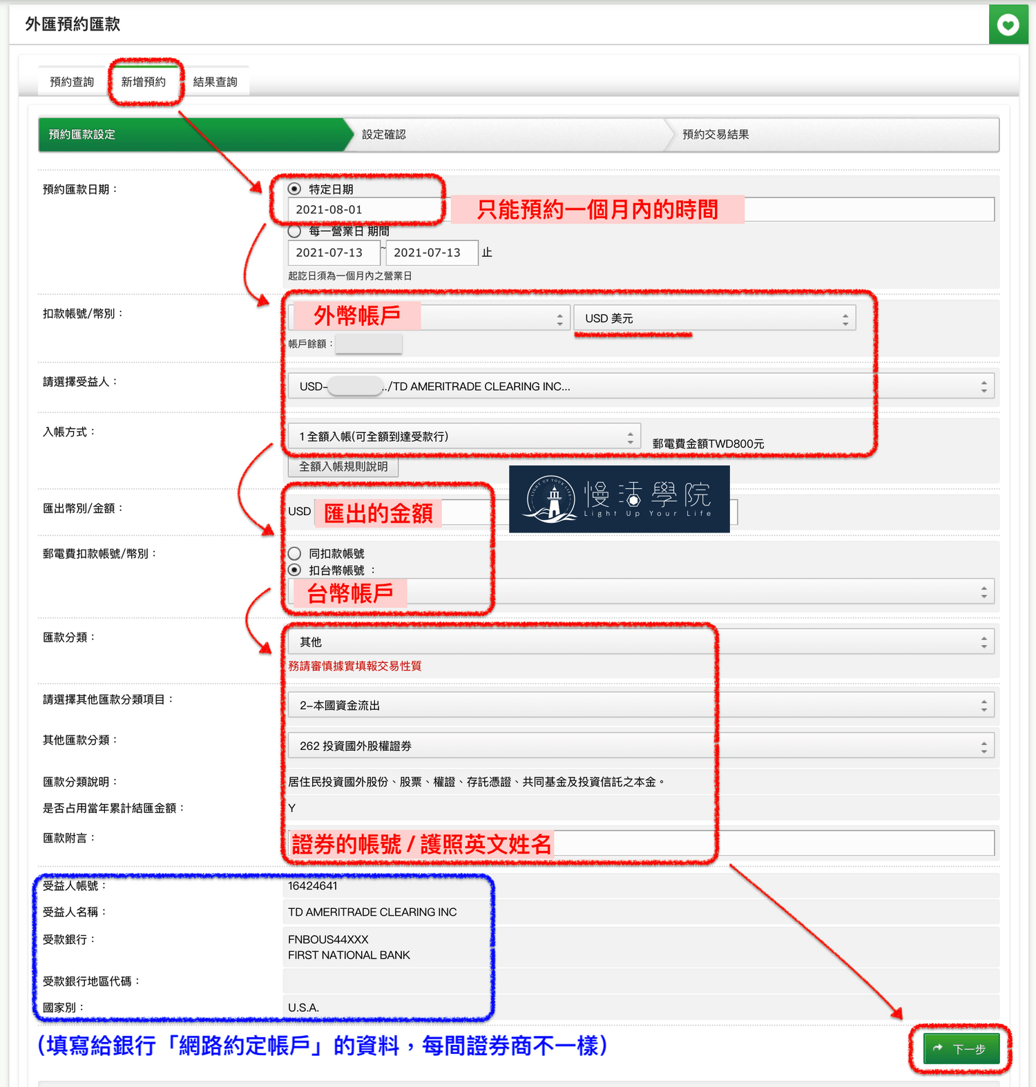Select the 扣台幣帳號 radio button
This screenshot has height=1087, width=1036.
[295, 570]
